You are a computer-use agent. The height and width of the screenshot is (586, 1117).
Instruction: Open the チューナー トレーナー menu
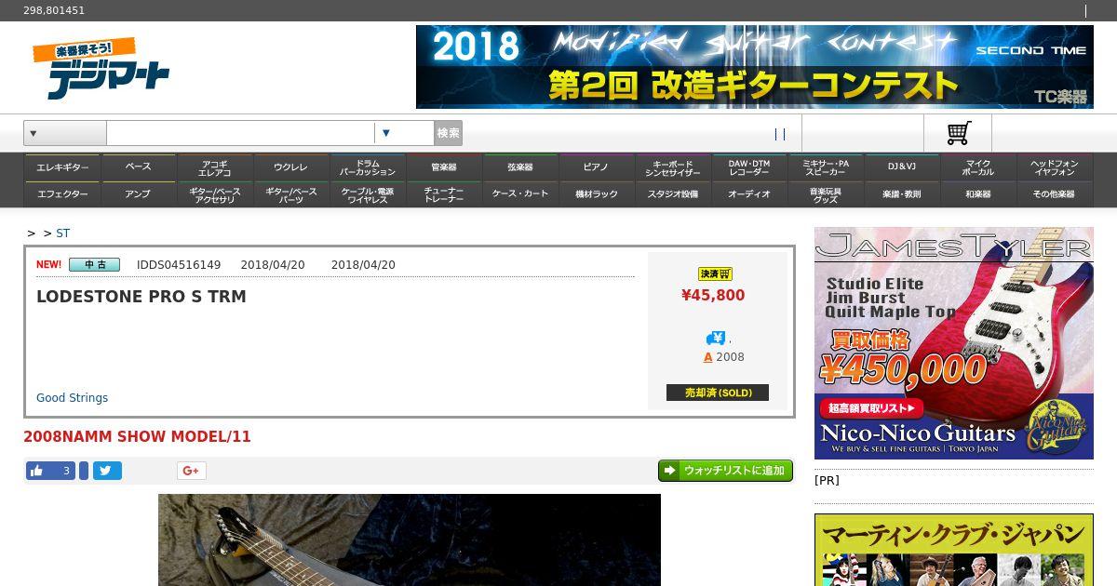click(444, 194)
